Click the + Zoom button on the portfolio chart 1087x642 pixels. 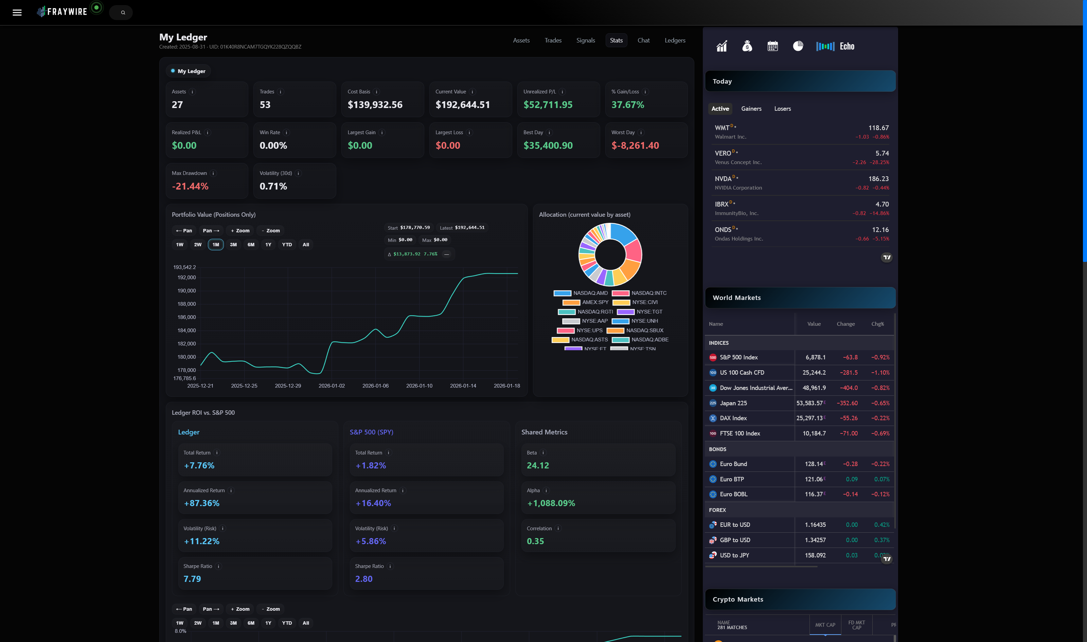239,231
